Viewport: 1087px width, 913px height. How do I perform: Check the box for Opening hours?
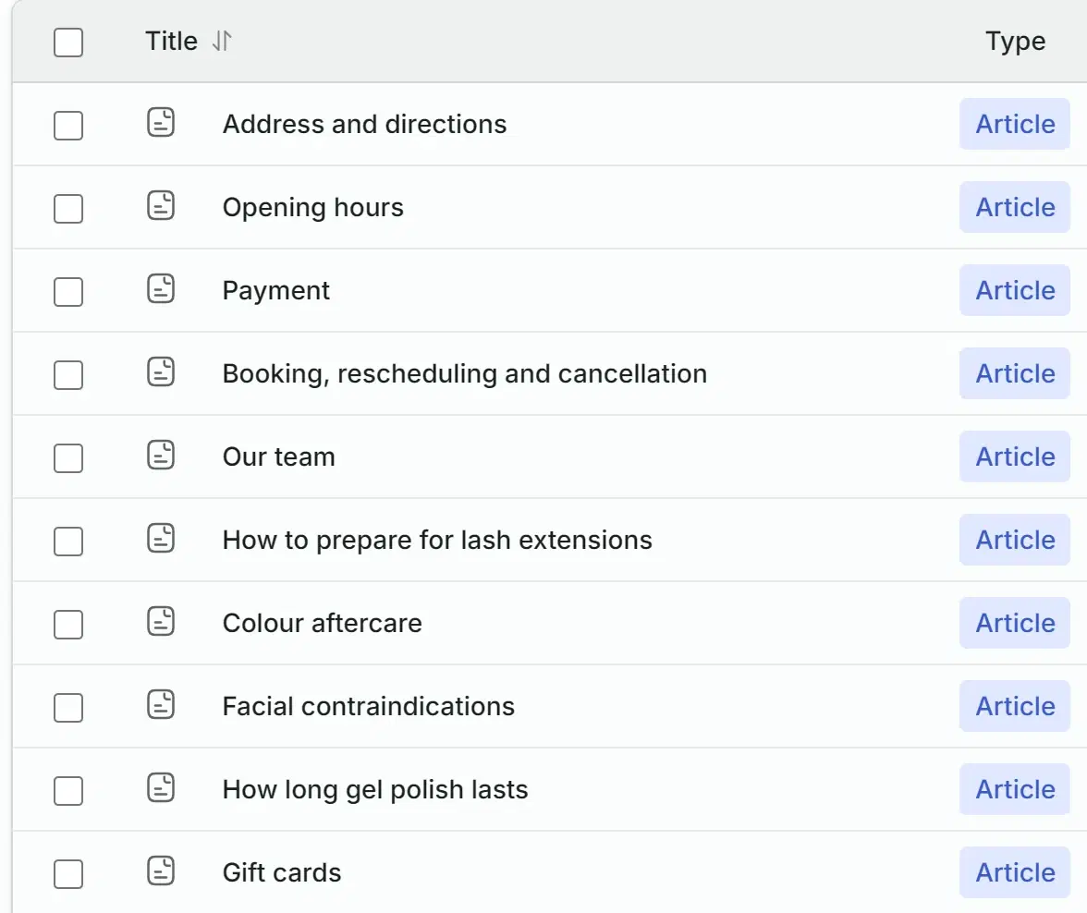coord(68,209)
